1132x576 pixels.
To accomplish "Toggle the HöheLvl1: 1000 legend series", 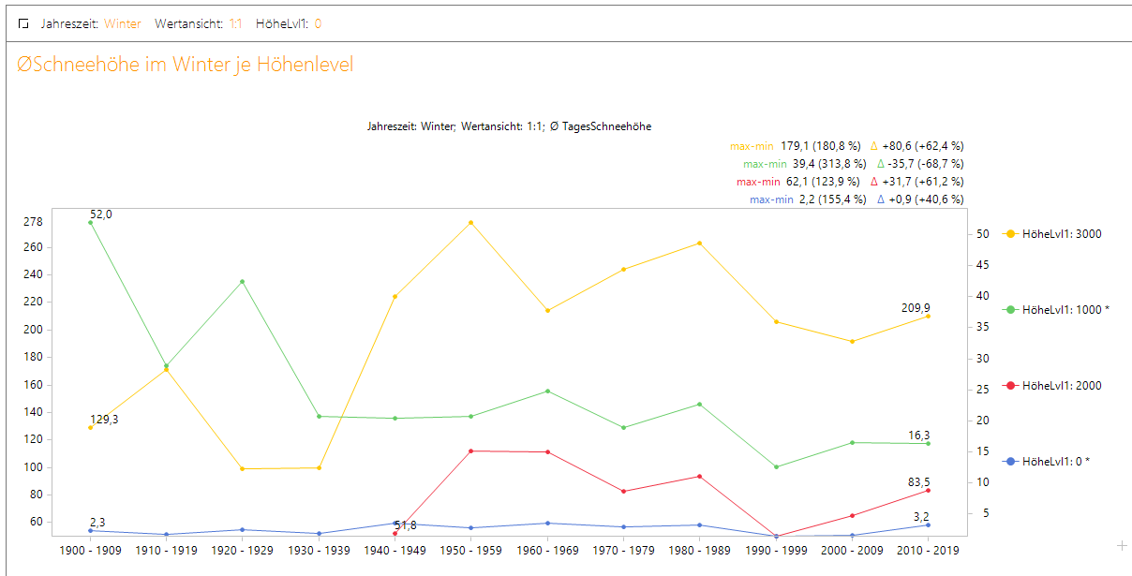I will click(x=1065, y=309).
